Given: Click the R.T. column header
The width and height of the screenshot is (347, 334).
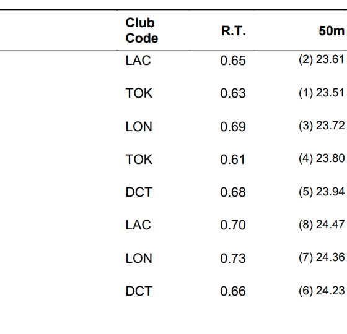Looking at the screenshot, I should 234,31.
